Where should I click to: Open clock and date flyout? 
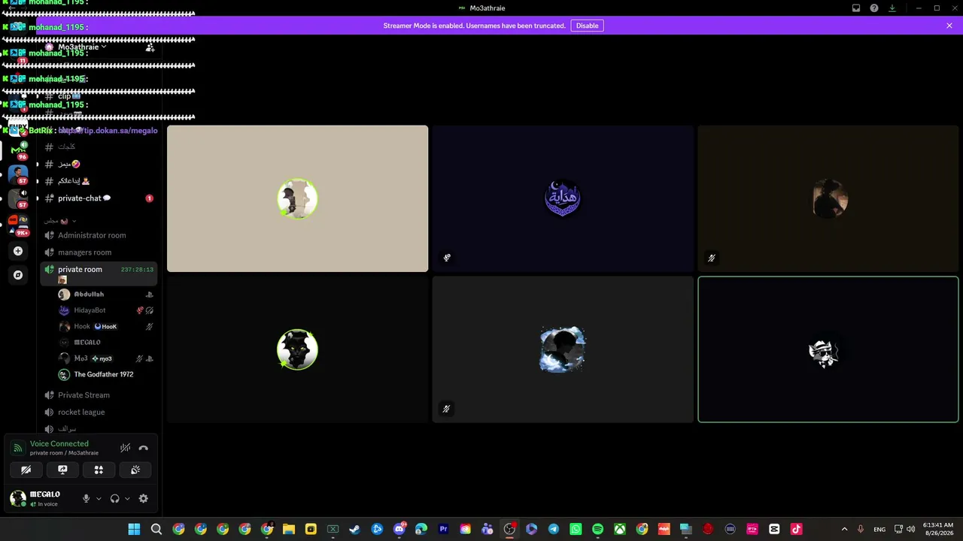point(937,529)
